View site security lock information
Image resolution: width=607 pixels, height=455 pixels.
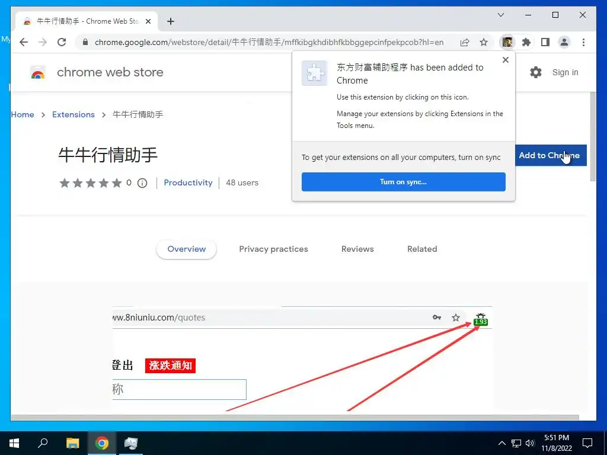coord(85,42)
